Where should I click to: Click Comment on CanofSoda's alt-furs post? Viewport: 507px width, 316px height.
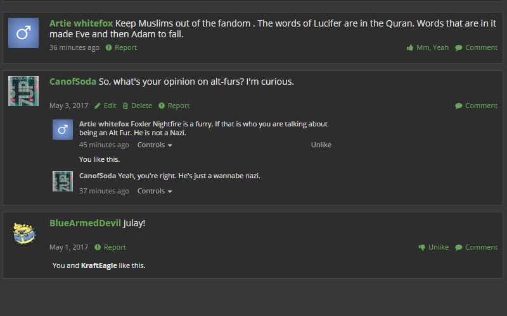point(477,106)
